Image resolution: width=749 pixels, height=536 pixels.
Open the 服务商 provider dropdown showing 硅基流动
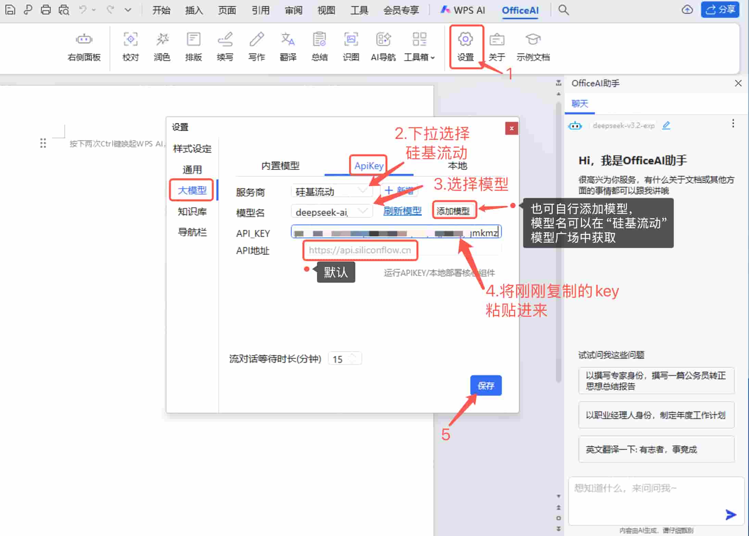tap(331, 191)
